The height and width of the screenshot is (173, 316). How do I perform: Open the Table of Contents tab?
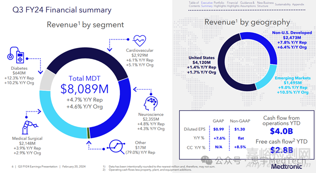pos(194,4)
